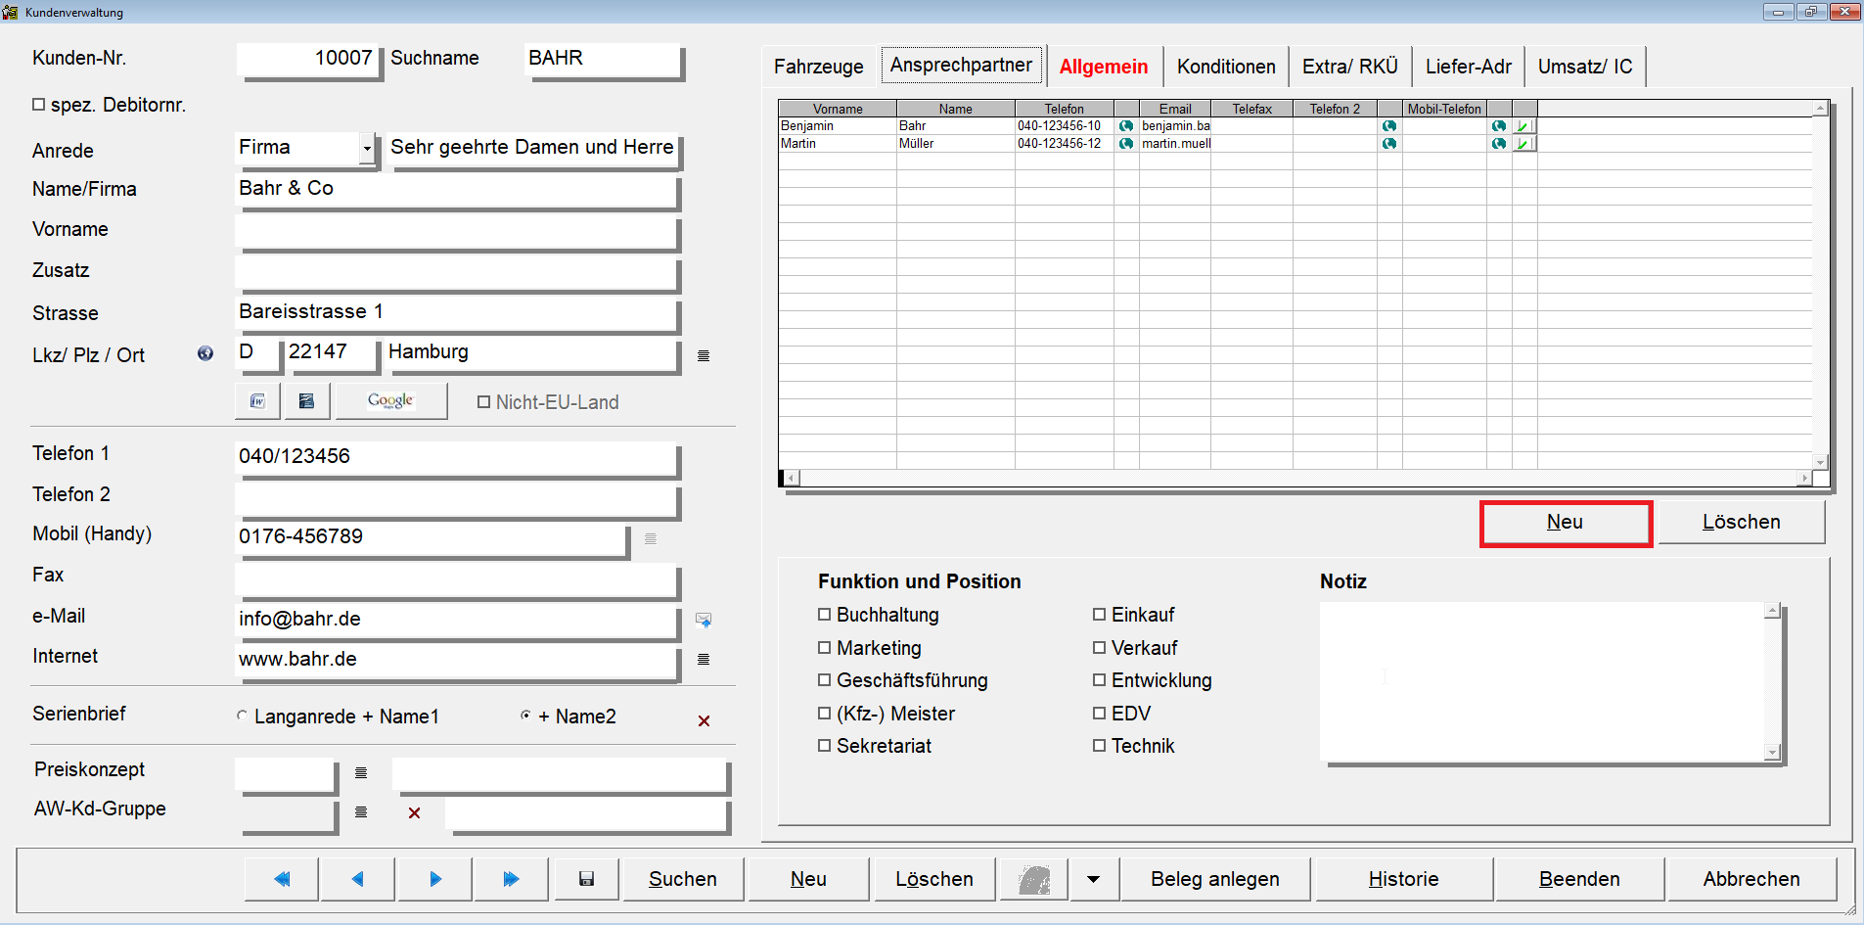Viewport: 1864px width, 925px height.
Task: Click the Beleg anlegen button
Action: tap(1214, 879)
